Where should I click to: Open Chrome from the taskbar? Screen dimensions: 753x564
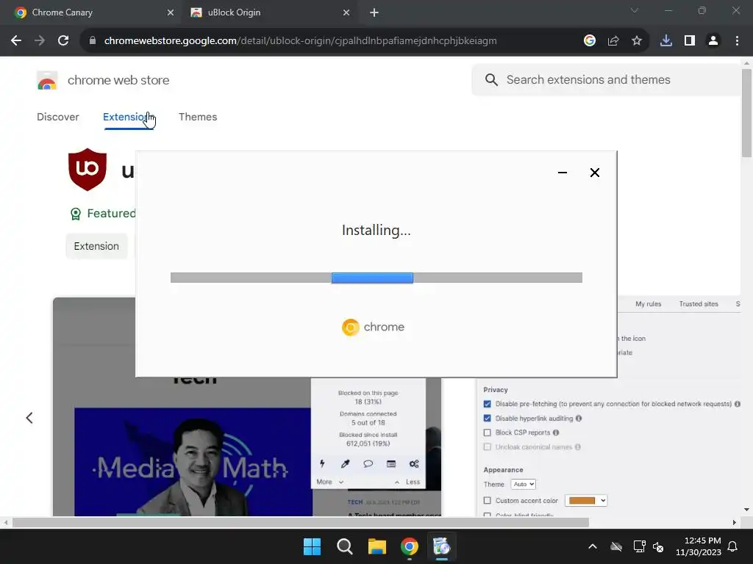point(409,546)
